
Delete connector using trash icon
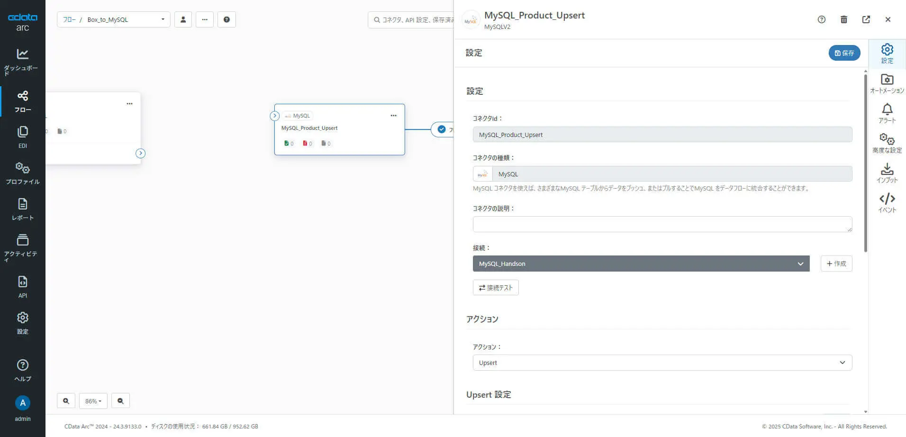click(843, 19)
